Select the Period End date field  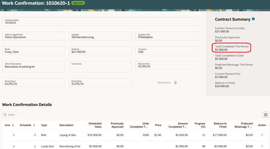100,82
